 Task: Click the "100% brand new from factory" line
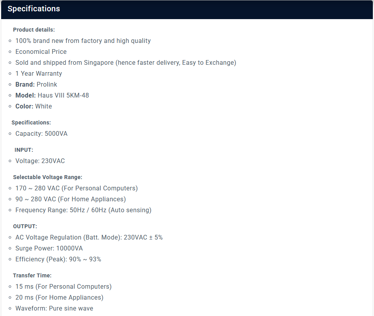point(83,41)
